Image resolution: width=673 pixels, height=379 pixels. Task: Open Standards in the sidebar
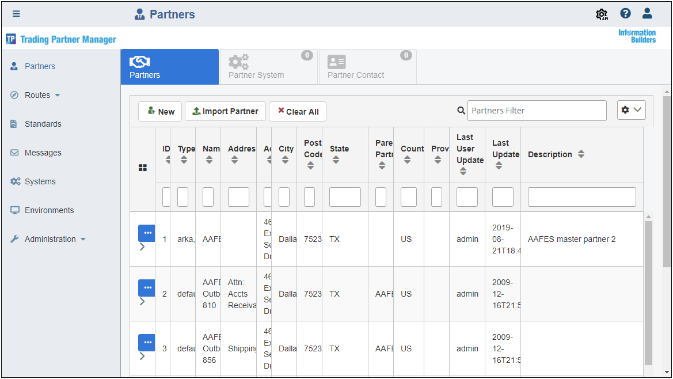pyautogui.click(x=43, y=124)
